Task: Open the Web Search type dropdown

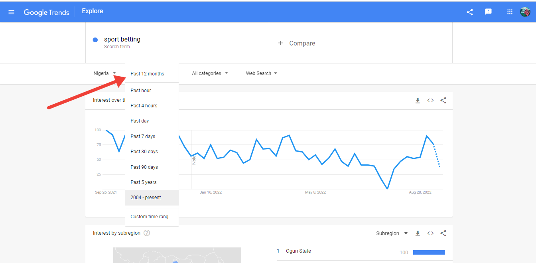Action: [261, 73]
